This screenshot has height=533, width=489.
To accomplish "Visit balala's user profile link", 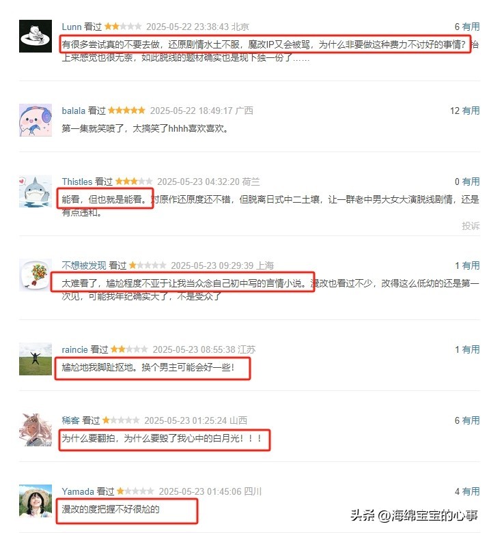I will [x=74, y=111].
